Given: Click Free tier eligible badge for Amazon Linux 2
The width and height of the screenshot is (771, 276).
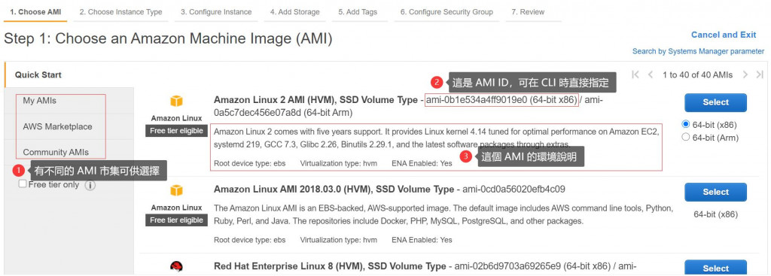Looking at the screenshot, I should (x=176, y=131).
